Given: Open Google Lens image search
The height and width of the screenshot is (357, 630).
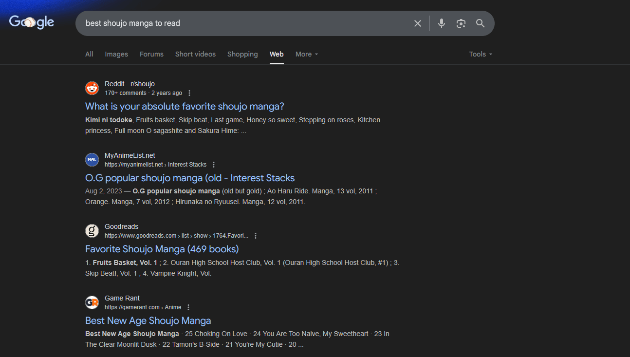Looking at the screenshot, I should (x=461, y=23).
